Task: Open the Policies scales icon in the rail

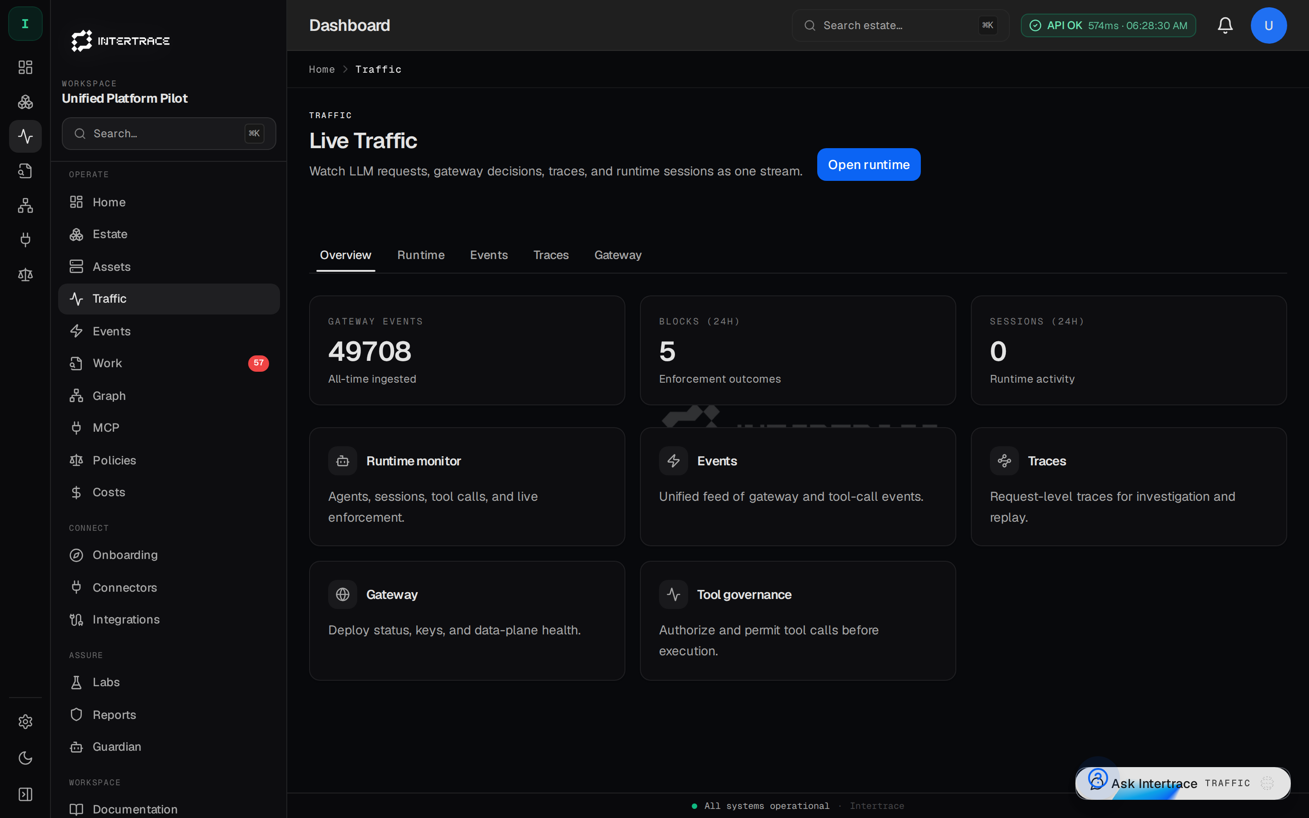Action: (x=25, y=274)
